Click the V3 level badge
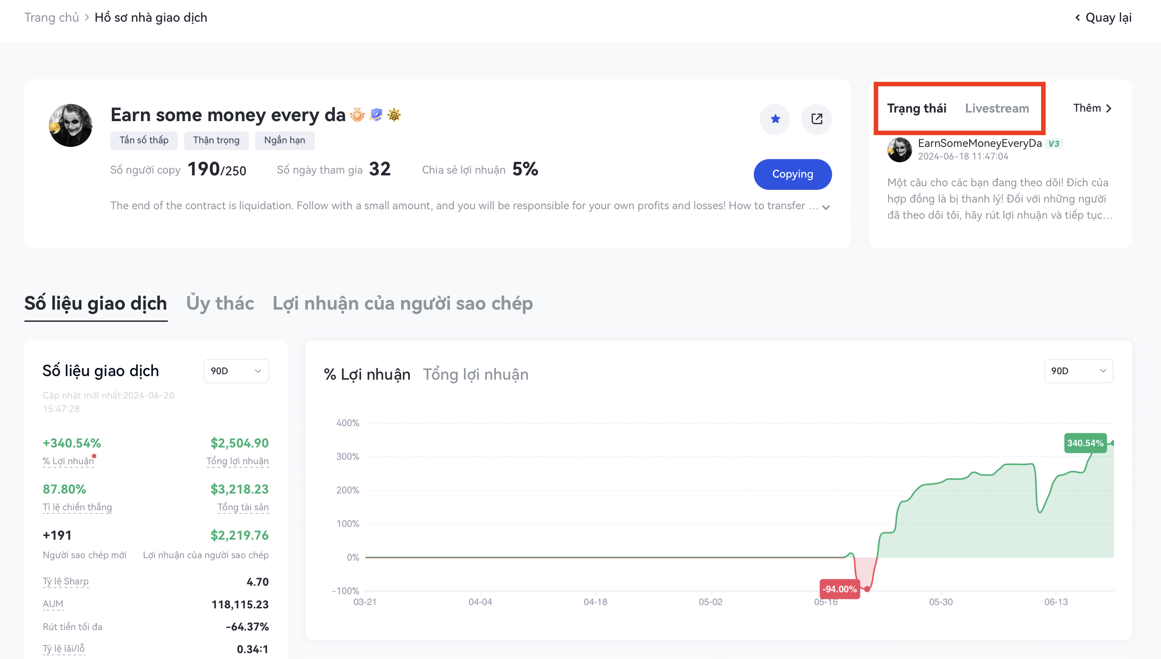This screenshot has height=659, width=1161. click(x=1054, y=144)
